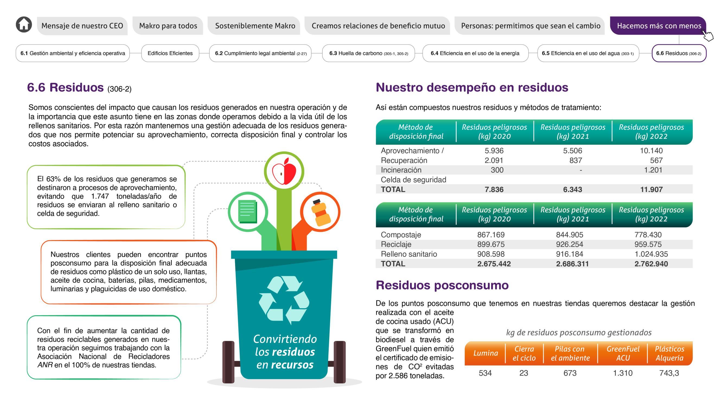
Task: Jump to 6.5 Eficiencia en el uso del agua
Action: click(x=588, y=53)
